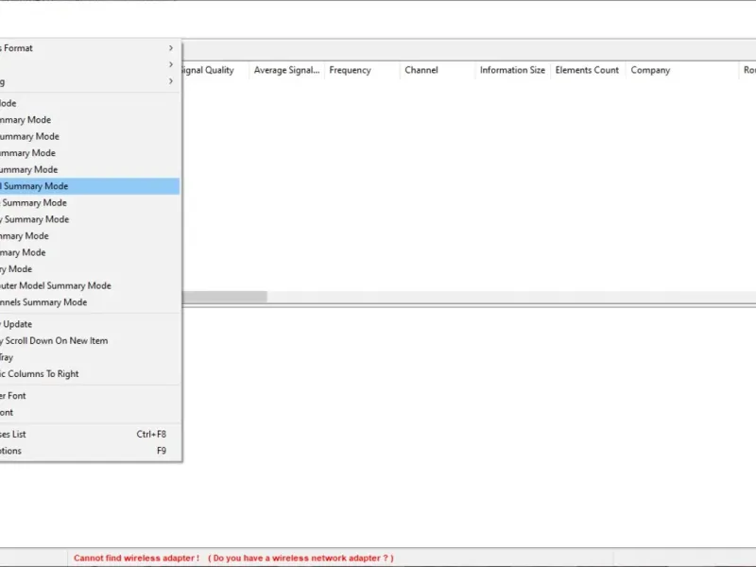
Task: Sort by the Channel column header
Action: coord(438,70)
